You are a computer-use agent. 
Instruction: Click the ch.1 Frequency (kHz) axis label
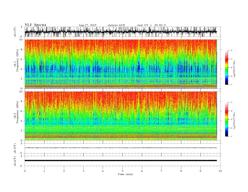click(x=16, y=60)
